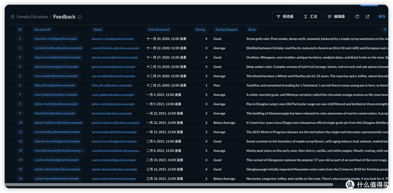Add a column with the plus icon

385,29
